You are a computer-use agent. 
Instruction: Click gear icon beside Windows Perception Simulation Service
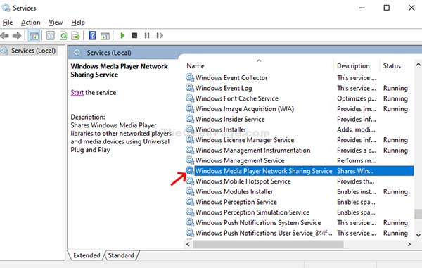click(x=190, y=212)
